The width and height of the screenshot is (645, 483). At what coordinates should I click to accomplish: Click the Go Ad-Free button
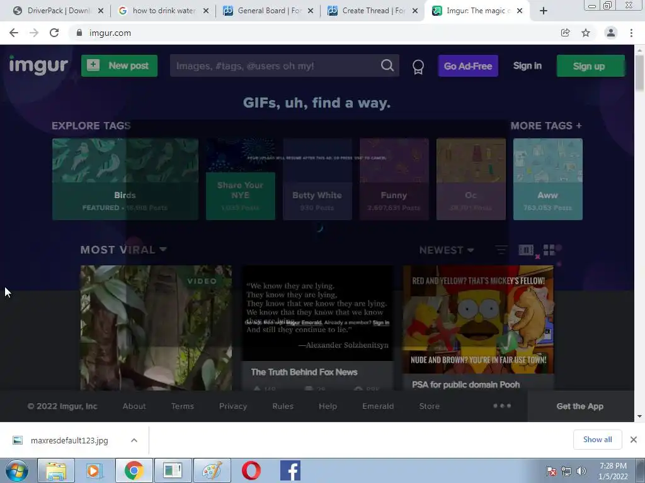pyautogui.click(x=468, y=66)
